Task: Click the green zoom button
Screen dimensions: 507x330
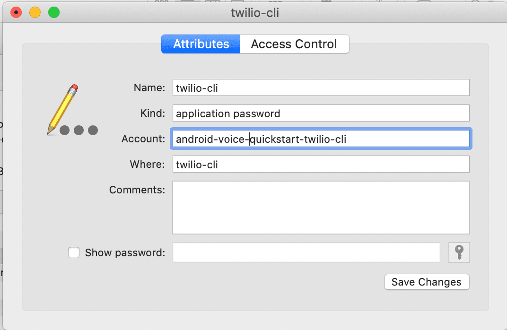Action: [54, 12]
